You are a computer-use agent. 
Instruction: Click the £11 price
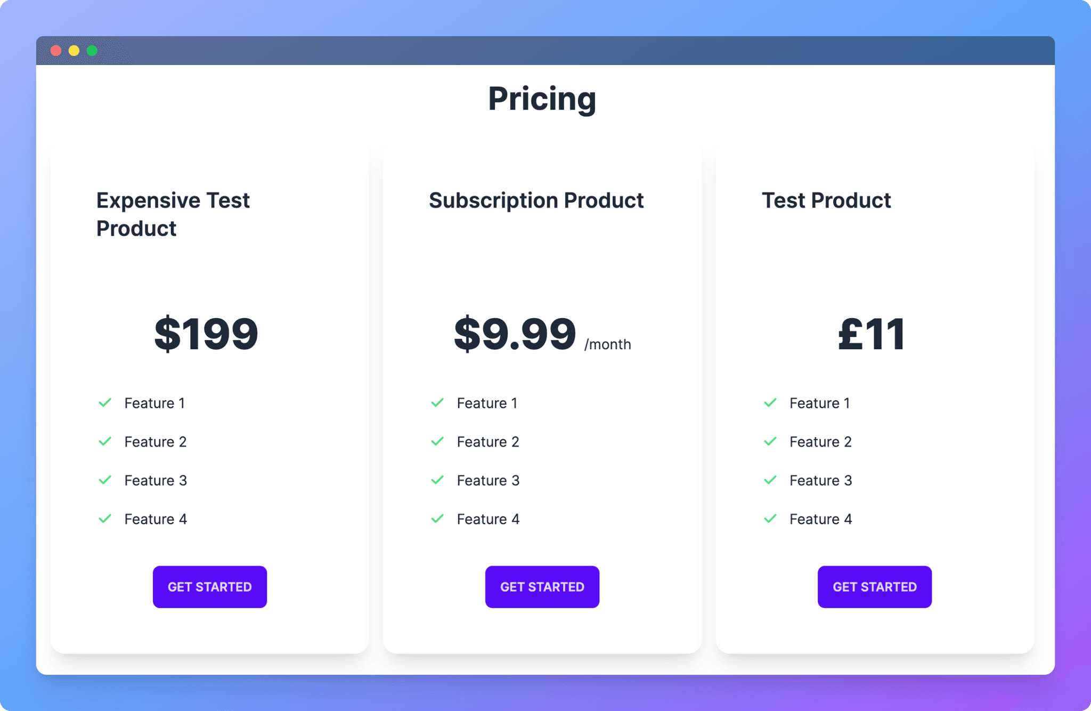tap(871, 334)
